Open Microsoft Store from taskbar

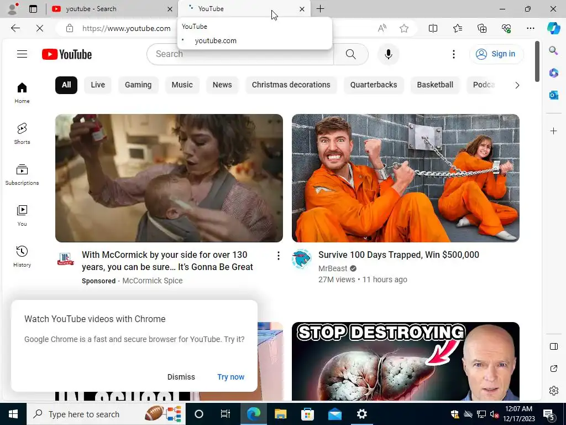307,414
